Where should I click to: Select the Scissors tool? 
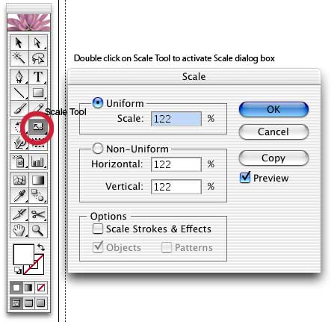pos(38,214)
